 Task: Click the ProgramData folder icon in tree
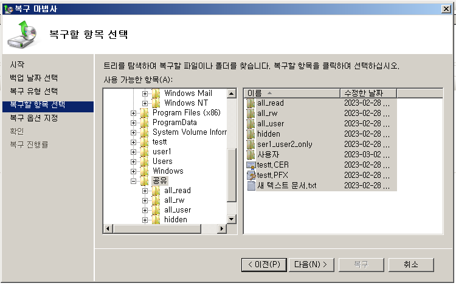(145, 123)
